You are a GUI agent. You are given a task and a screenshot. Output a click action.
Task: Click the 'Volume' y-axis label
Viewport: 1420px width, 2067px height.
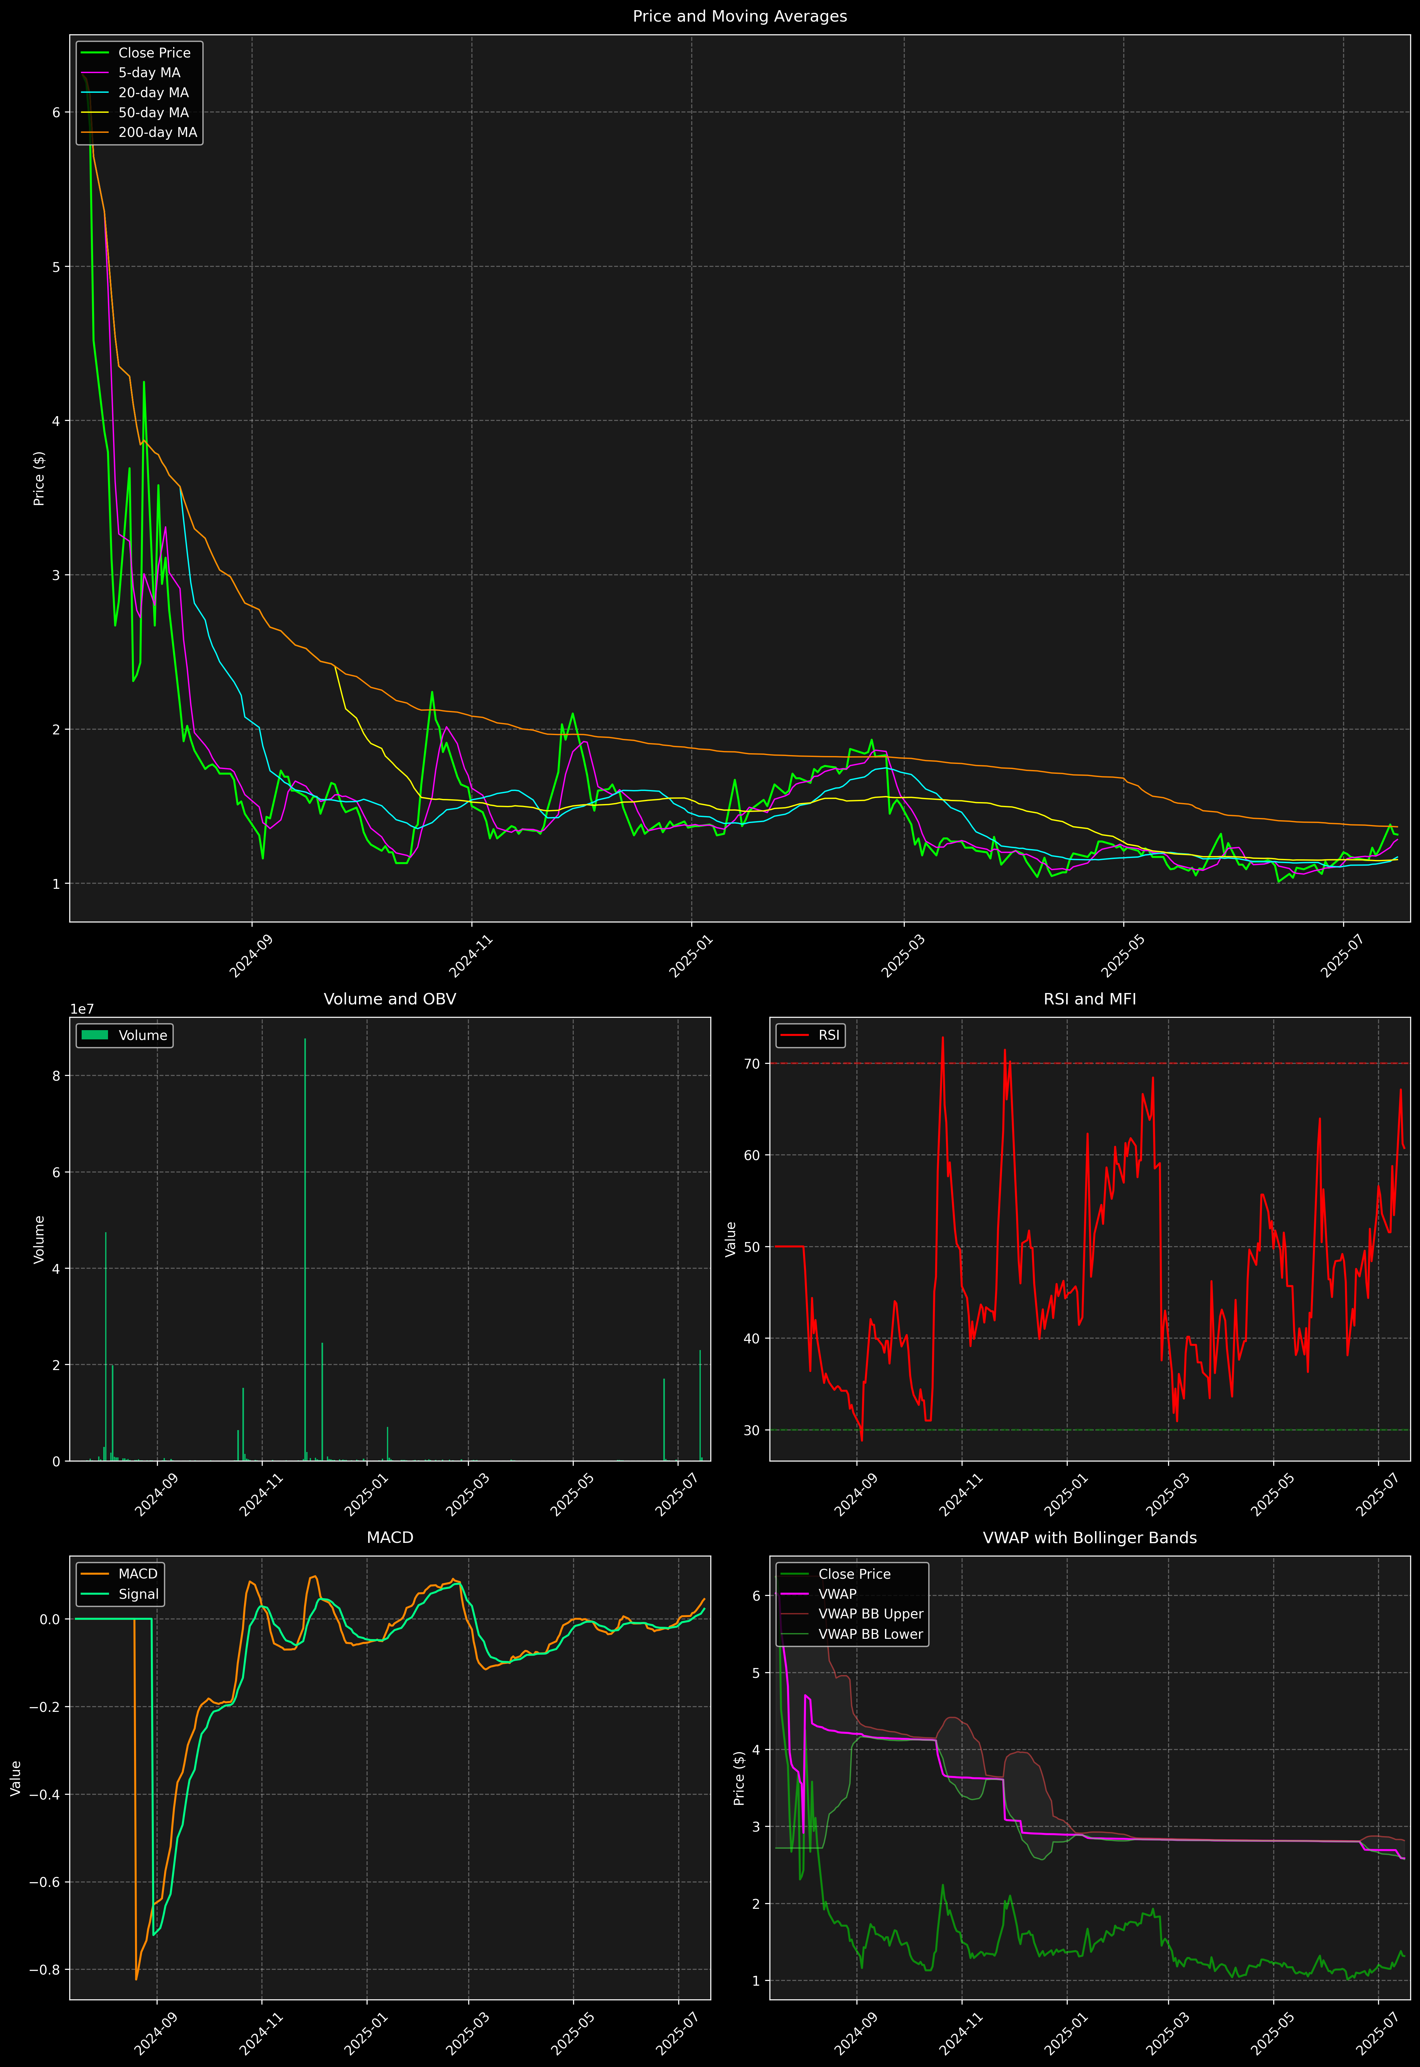coord(39,1239)
